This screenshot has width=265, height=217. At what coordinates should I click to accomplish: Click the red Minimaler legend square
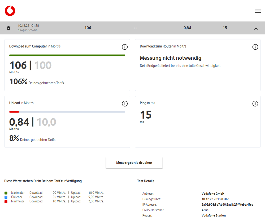[6, 201]
